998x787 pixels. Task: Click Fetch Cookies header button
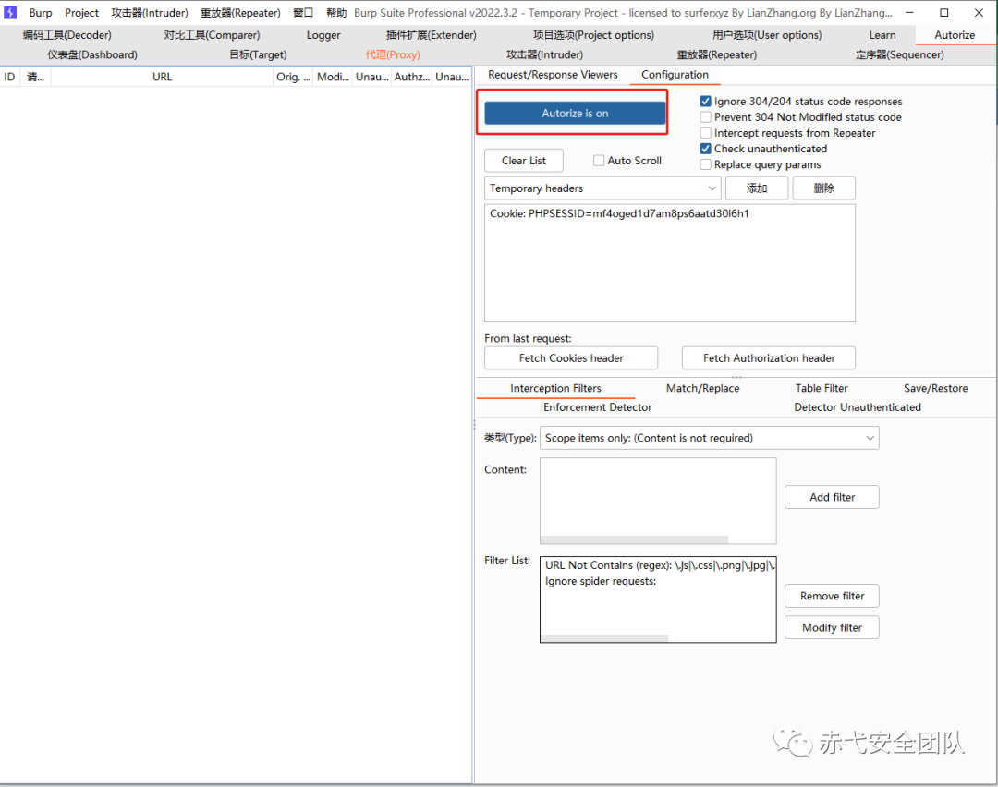point(571,358)
